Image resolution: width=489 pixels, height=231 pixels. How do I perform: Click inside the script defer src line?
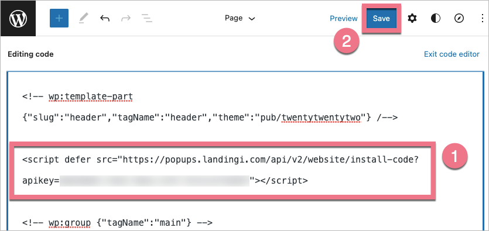click(x=220, y=160)
